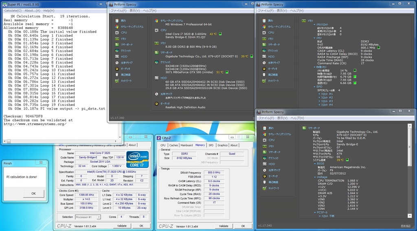
Task: Click Intel Core i7 logo in CPU-Z
Action: click(137, 159)
